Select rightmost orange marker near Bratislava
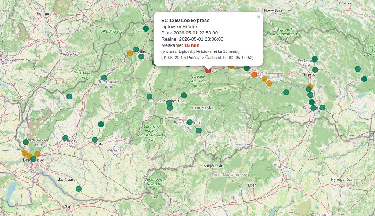Viewport: 375px width, 216px height. click(37, 154)
